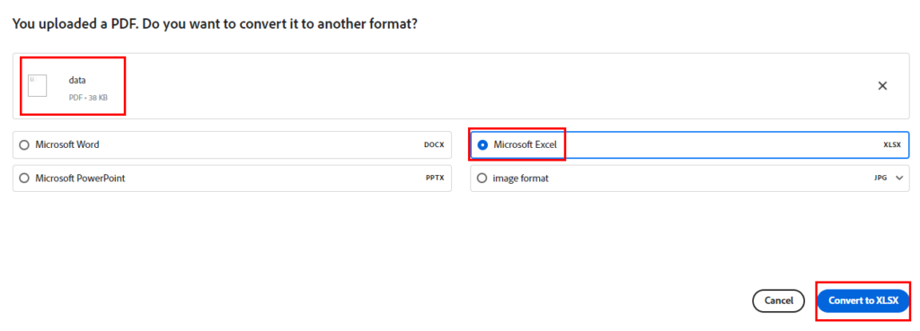
Task: Start conversion with Convert to XLSX
Action: pyautogui.click(x=863, y=301)
